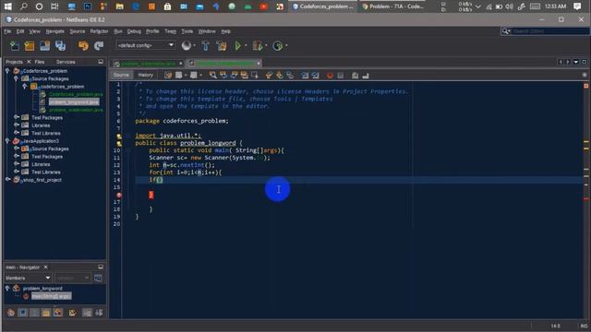This screenshot has height=332, width=591.
Task: Switch to History view button
Action: 146,76
